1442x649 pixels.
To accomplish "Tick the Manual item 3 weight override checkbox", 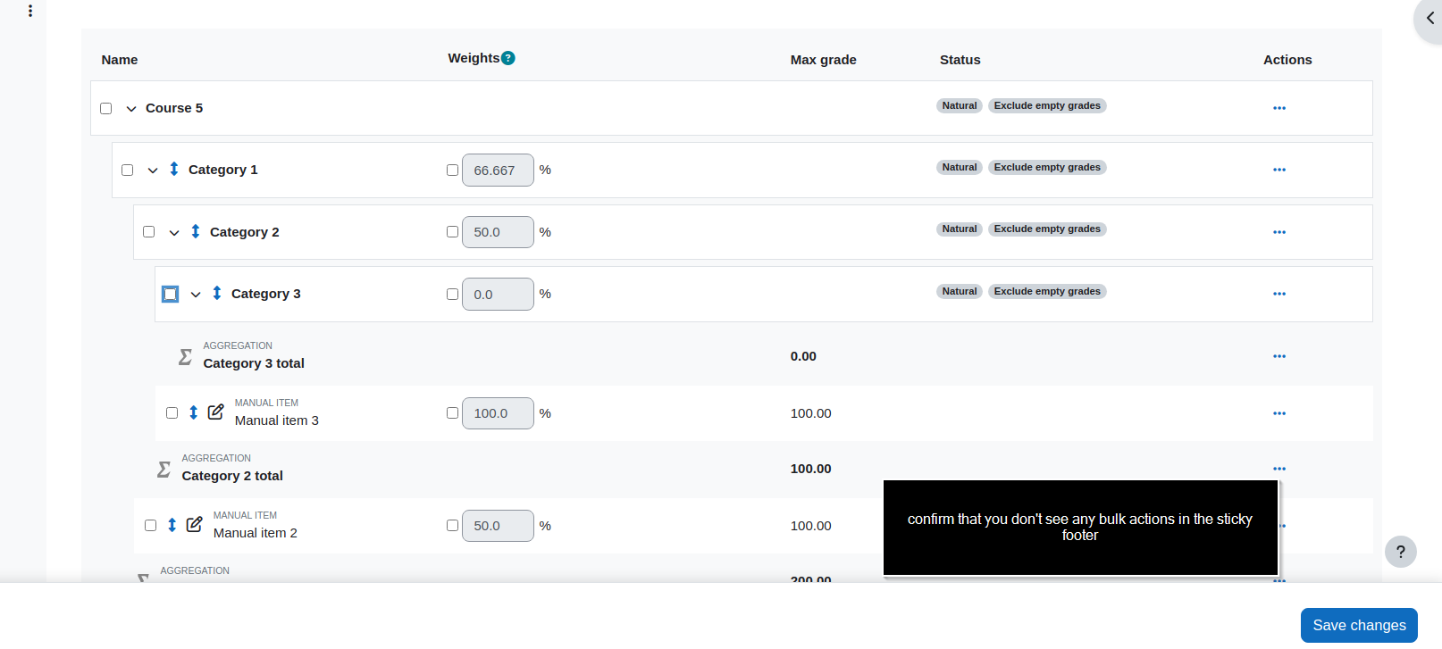I will [453, 413].
